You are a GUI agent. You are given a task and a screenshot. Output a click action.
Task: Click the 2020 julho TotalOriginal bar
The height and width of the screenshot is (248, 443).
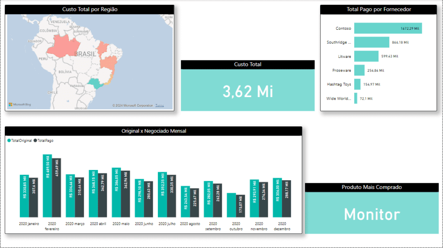163,195
